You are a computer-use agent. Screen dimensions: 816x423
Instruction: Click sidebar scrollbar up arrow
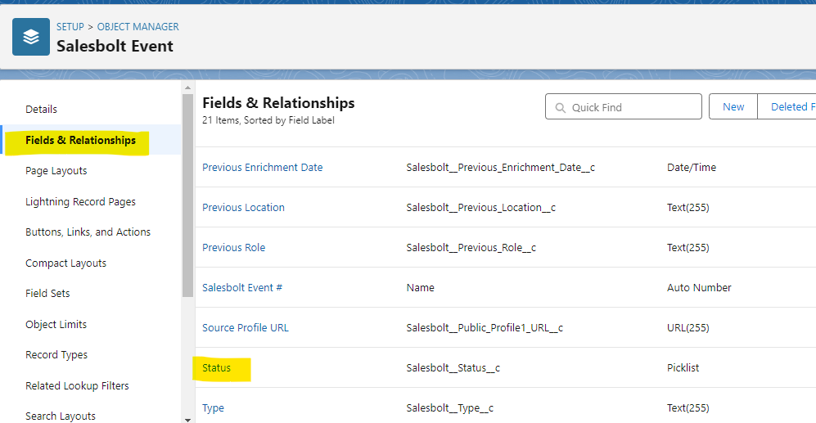[x=188, y=88]
